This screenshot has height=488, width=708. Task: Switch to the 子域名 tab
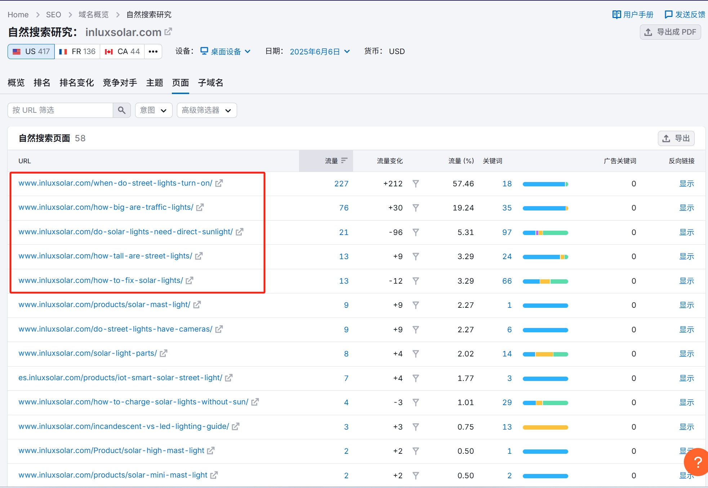pyautogui.click(x=211, y=83)
